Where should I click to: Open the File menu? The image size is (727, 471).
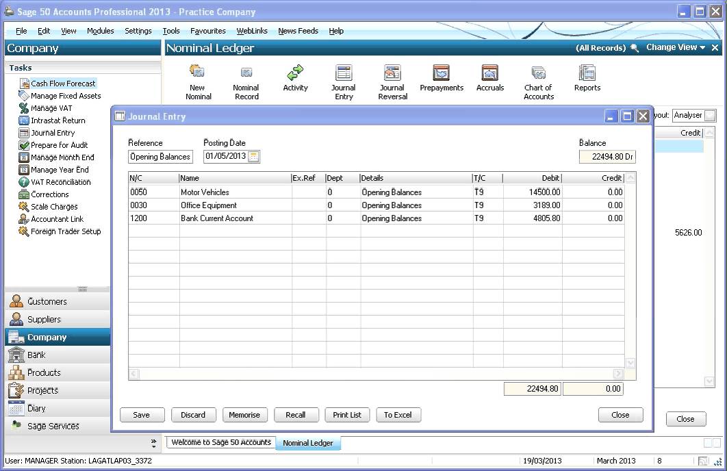(21, 31)
